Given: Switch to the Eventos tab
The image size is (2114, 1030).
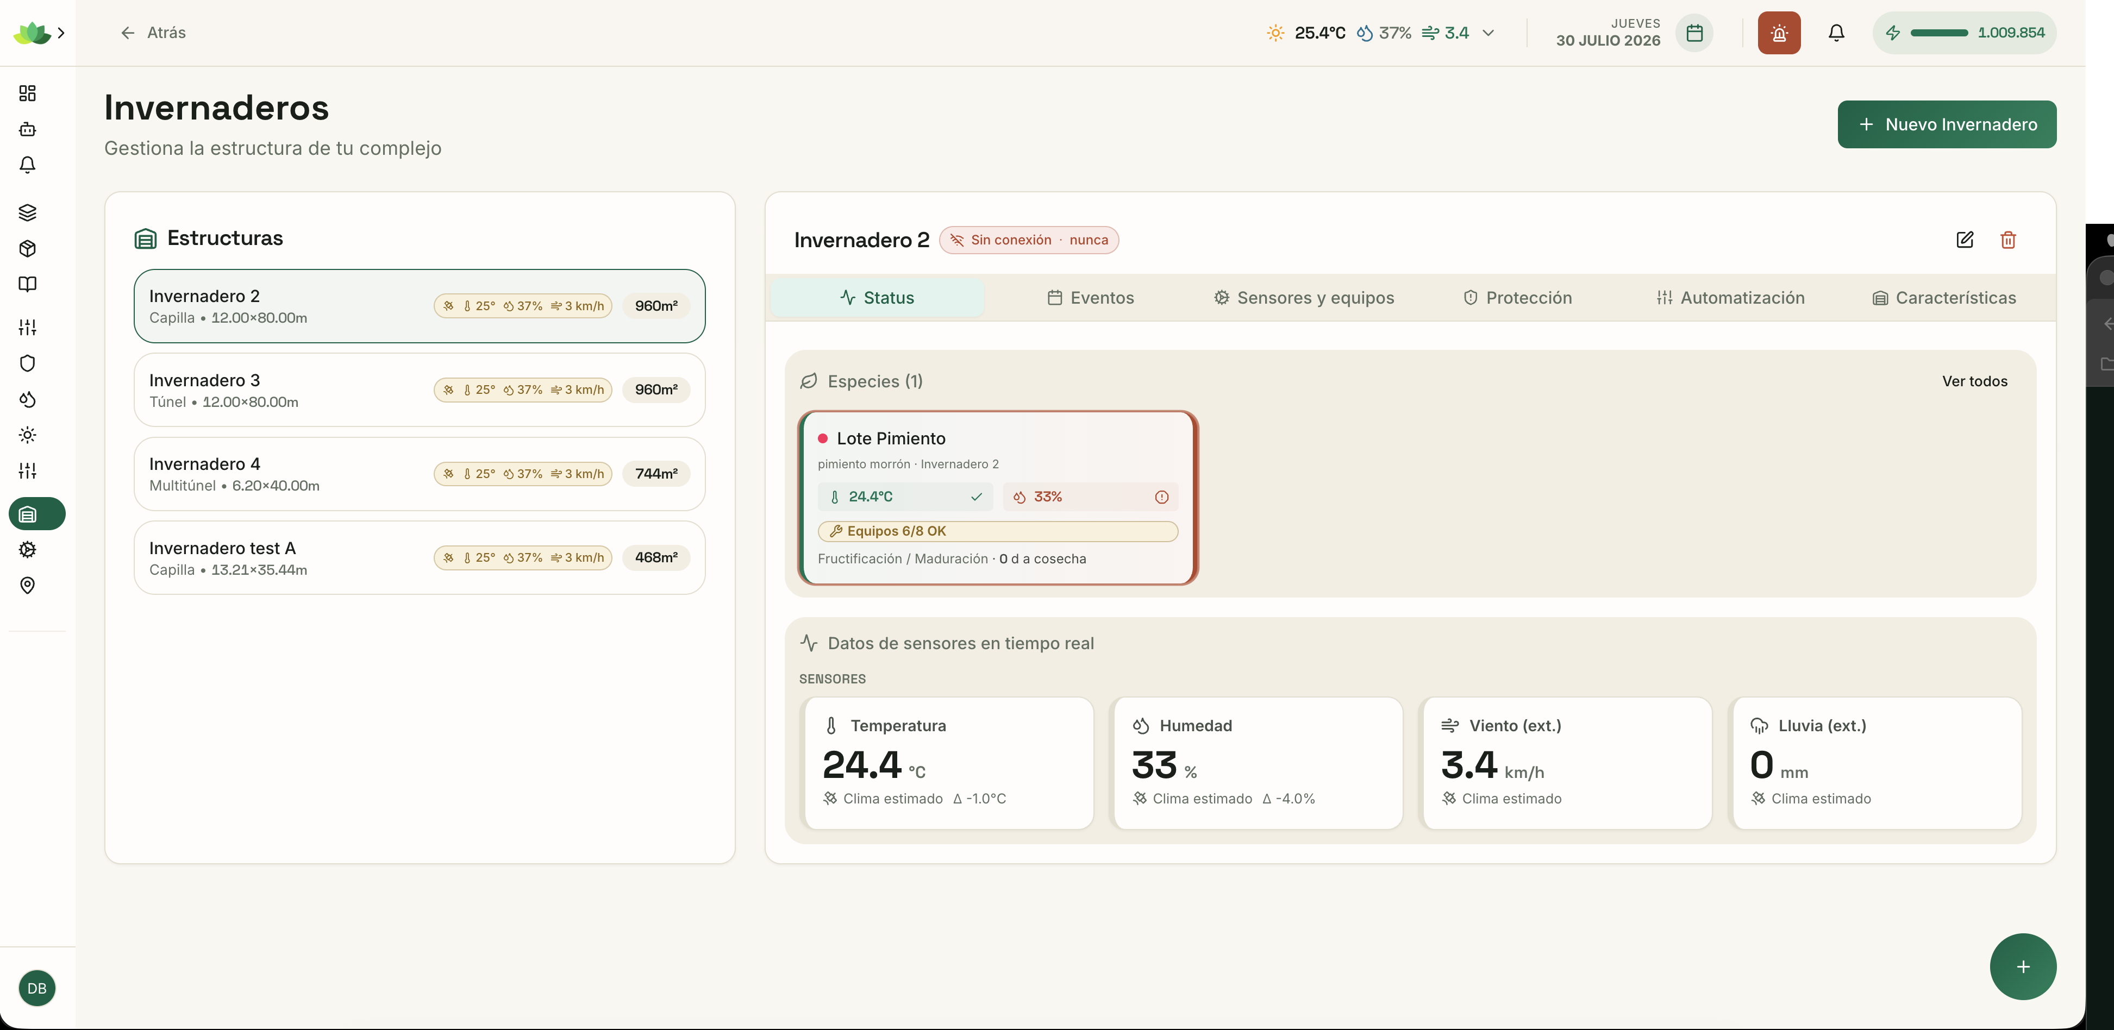Looking at the screenshot, I should pyautogui.click(x=1090, y=298).
